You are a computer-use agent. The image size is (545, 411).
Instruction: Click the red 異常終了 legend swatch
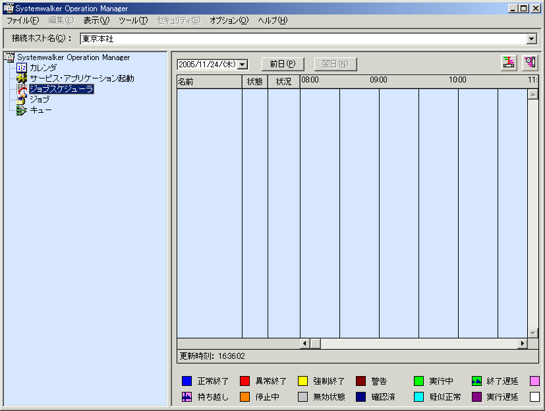coord(244,381)
